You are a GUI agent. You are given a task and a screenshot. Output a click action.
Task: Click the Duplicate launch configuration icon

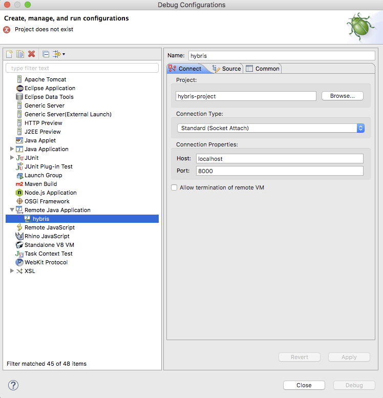tap(20, 54)
